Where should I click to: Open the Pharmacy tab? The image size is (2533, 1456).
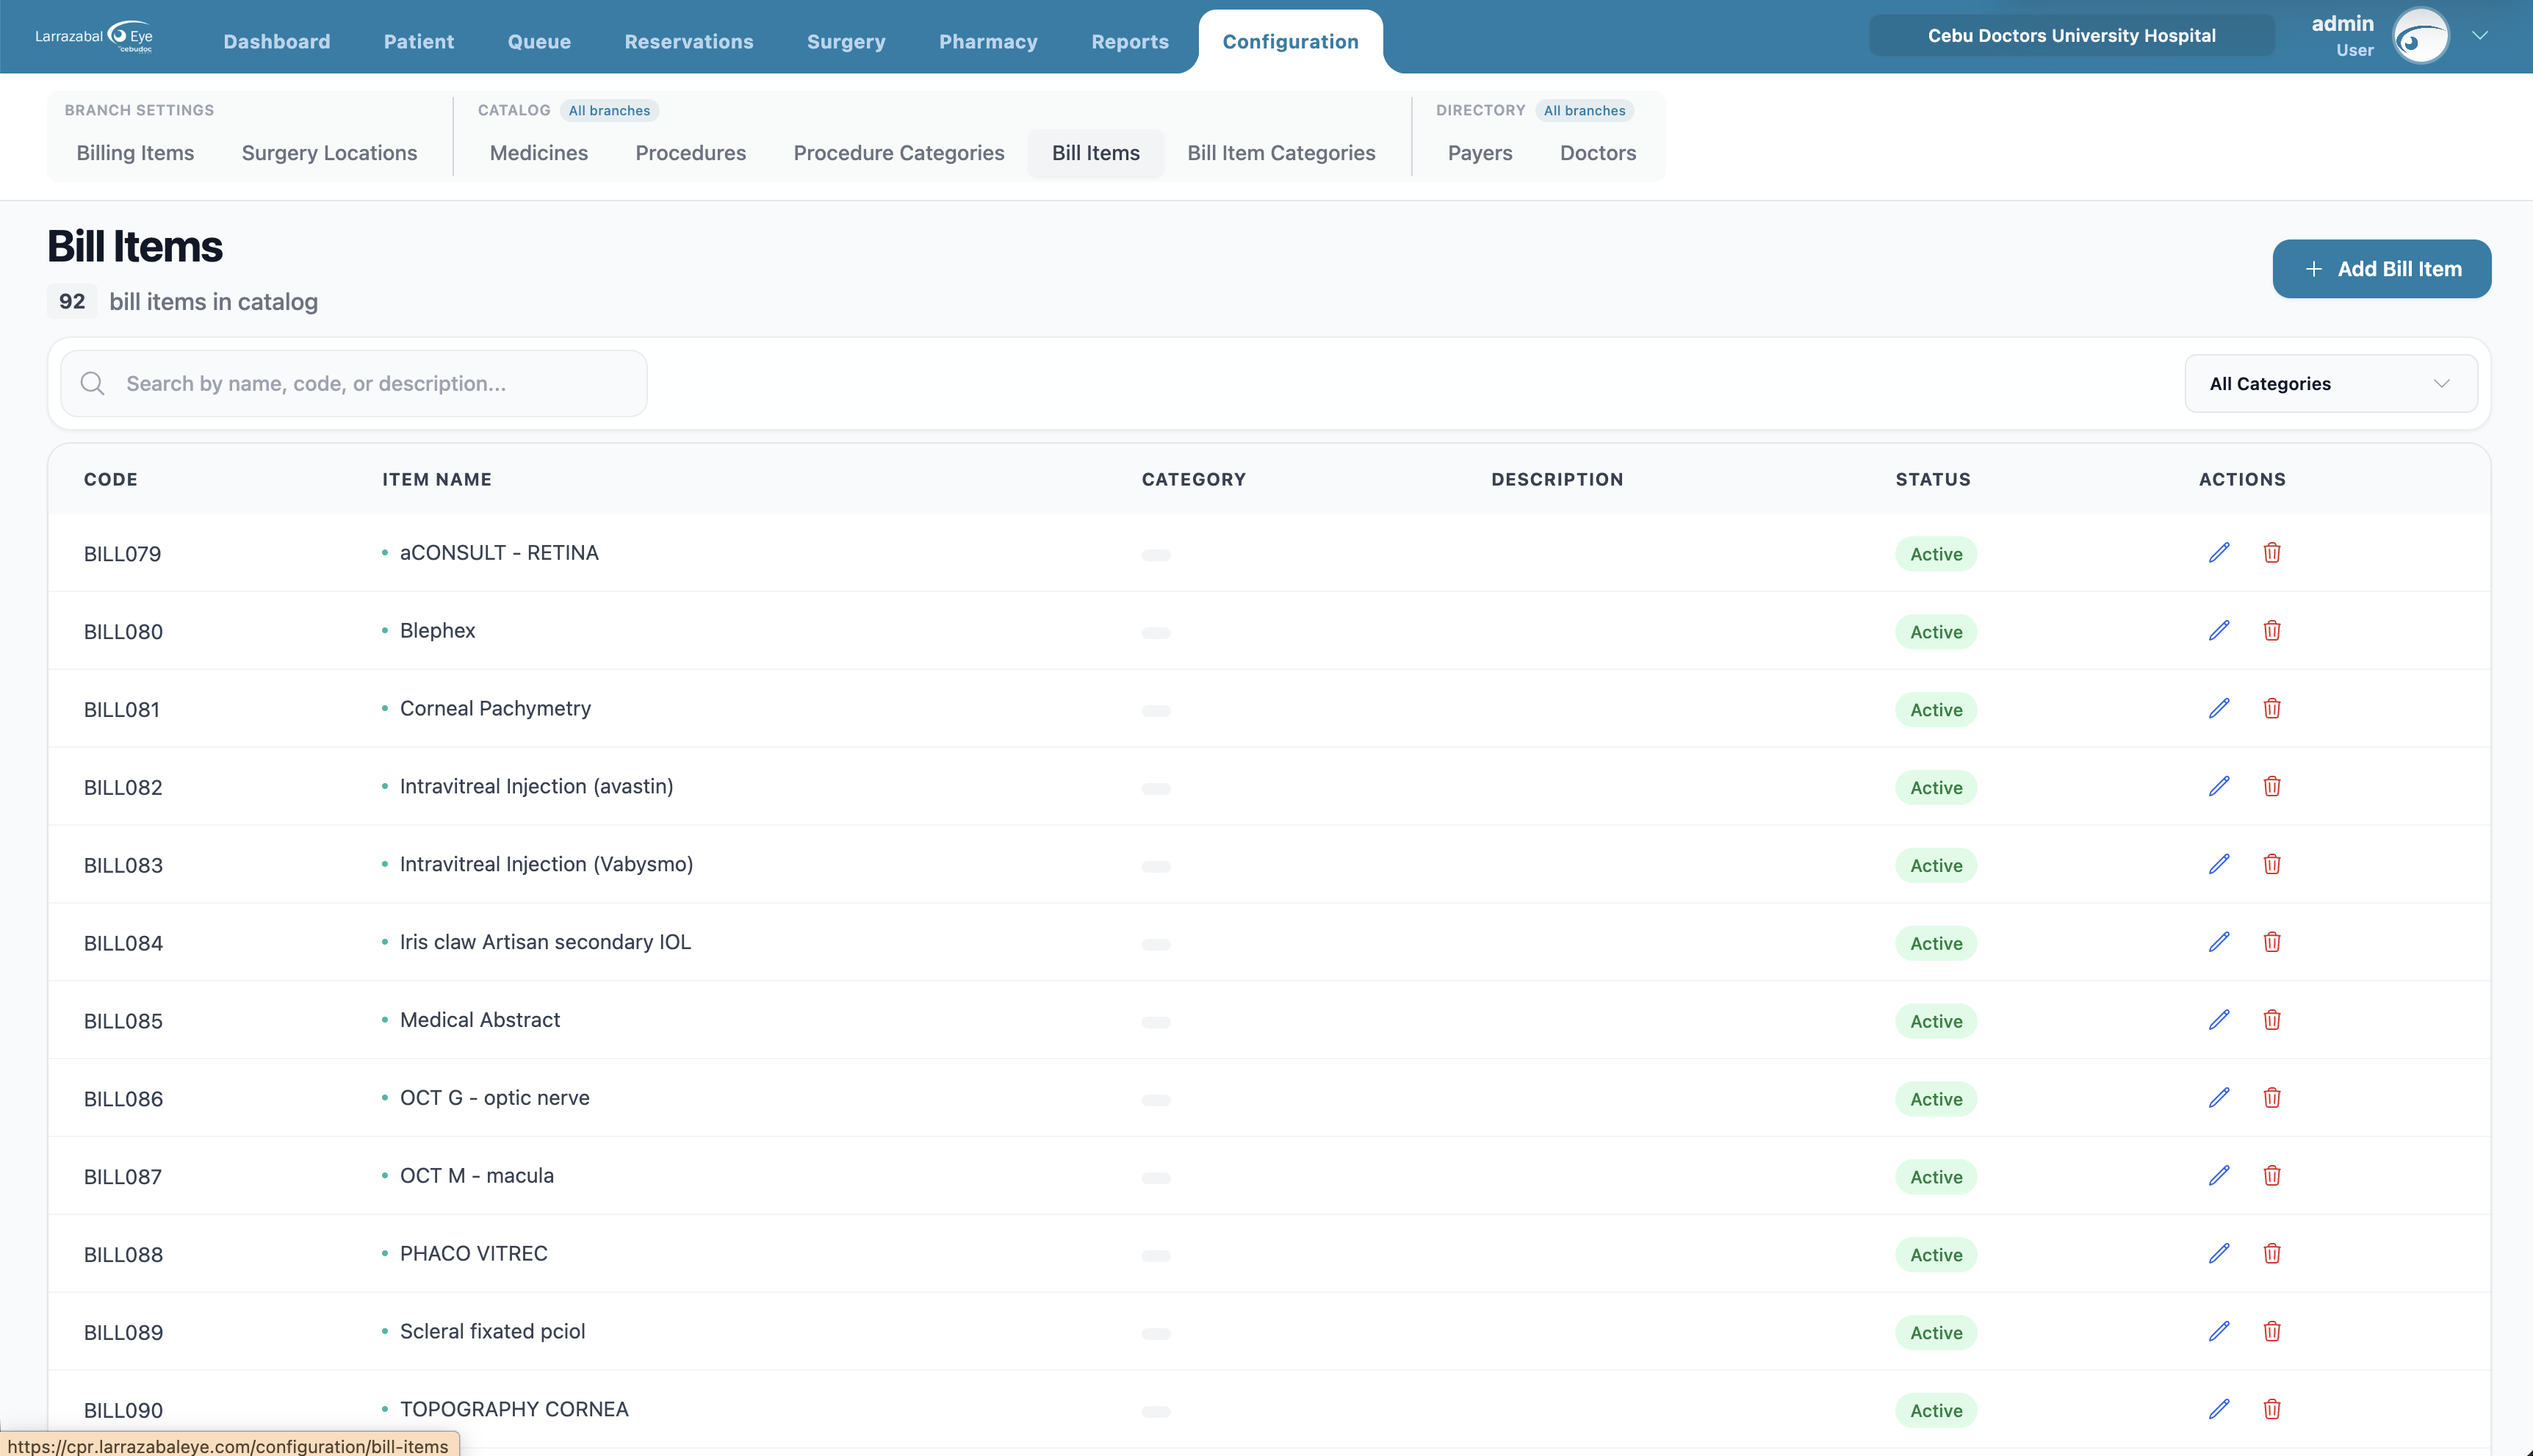pos(988,42)
